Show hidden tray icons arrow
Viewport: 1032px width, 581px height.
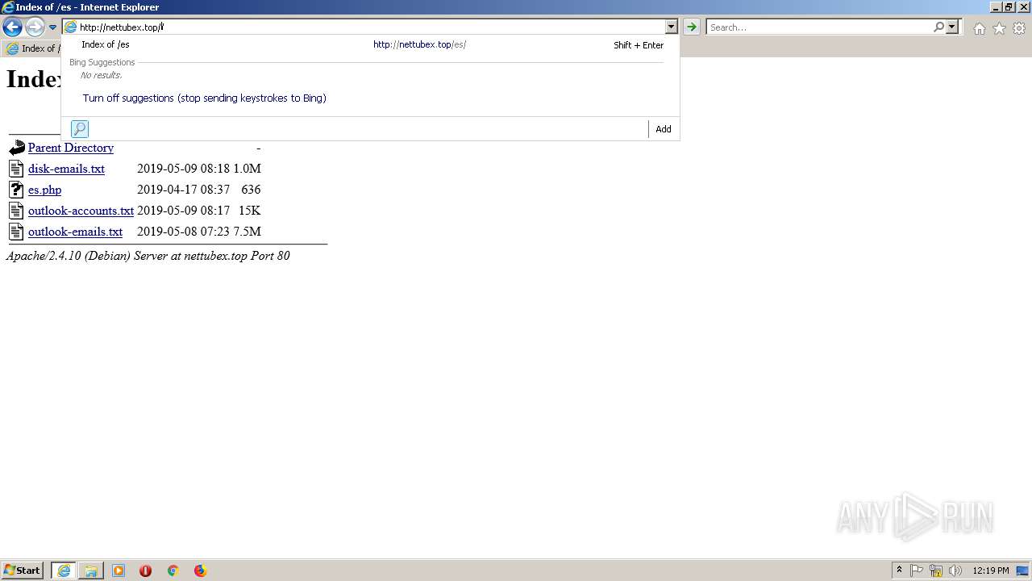tap(899, 571)
